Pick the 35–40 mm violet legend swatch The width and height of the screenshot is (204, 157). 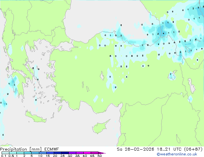[79, 153]
